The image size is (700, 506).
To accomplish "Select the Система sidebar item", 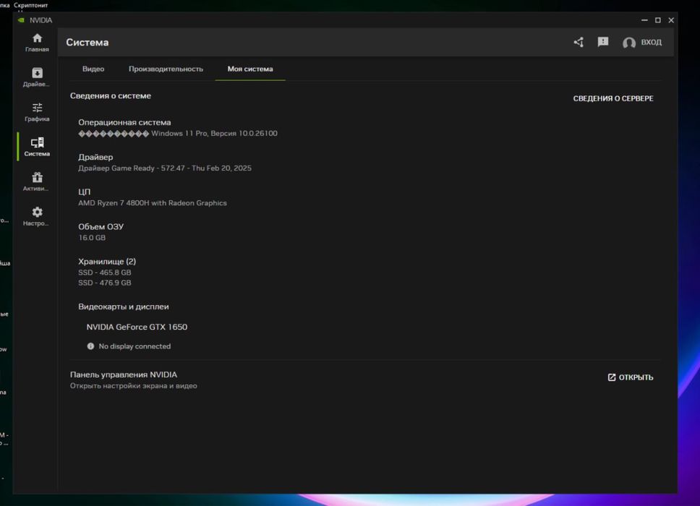I will click(x=37, y=147).
